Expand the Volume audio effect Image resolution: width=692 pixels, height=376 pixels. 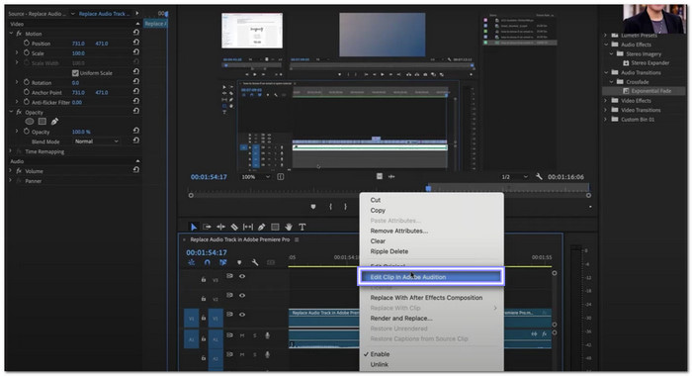[10, 170]
